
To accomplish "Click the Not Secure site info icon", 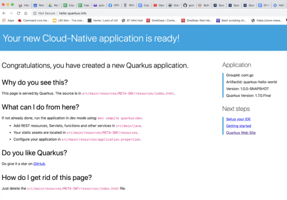I will click(35, 13).
